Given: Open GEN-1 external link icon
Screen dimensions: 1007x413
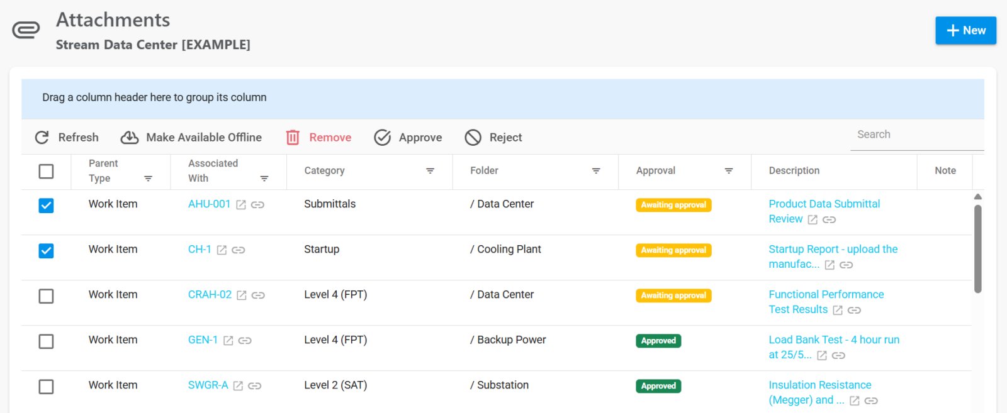Looking at the screenshot, I should (228, 341).
